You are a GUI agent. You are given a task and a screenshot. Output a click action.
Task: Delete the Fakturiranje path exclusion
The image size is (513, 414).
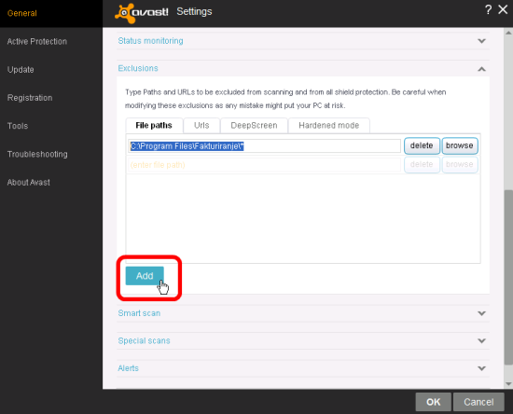click(422, 145)
